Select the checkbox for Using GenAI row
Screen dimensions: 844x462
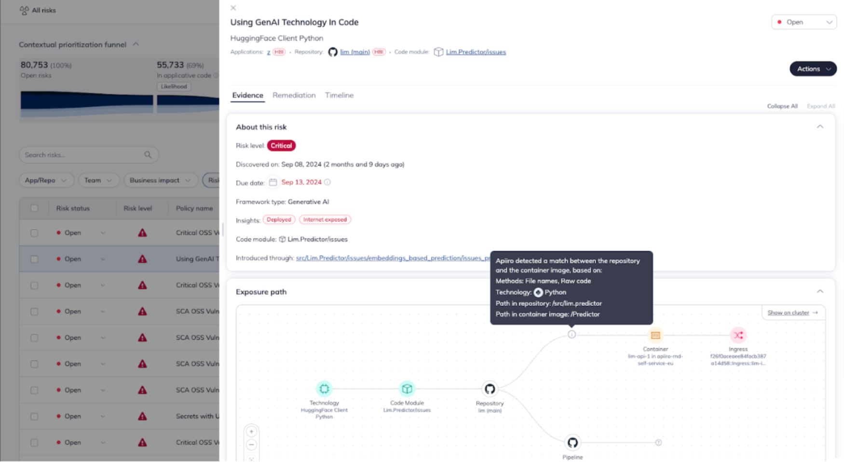click(x=34, y=259)
